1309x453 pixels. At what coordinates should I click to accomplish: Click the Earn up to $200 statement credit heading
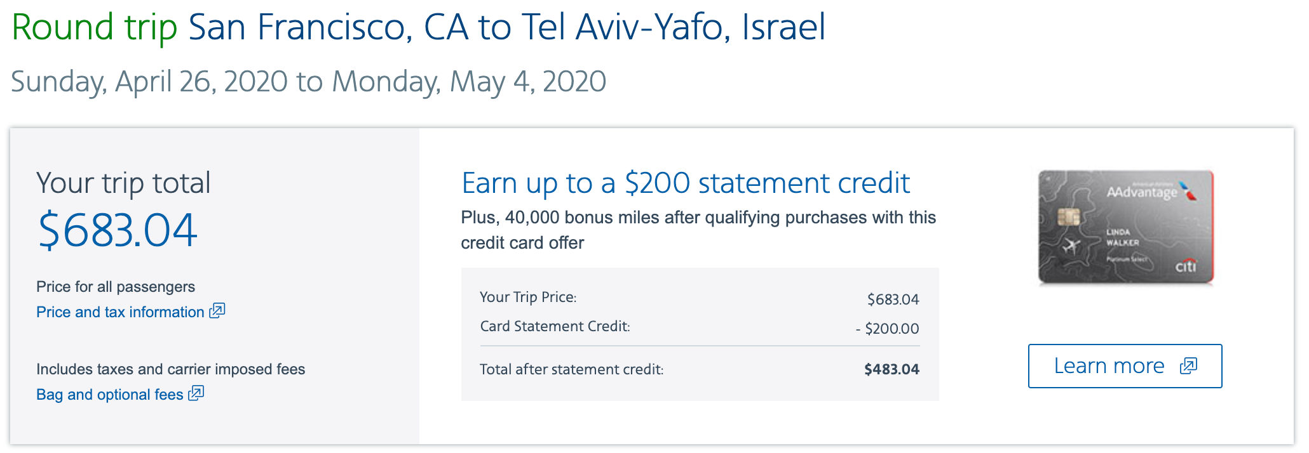pyautogui.click(x=686, y=183)
